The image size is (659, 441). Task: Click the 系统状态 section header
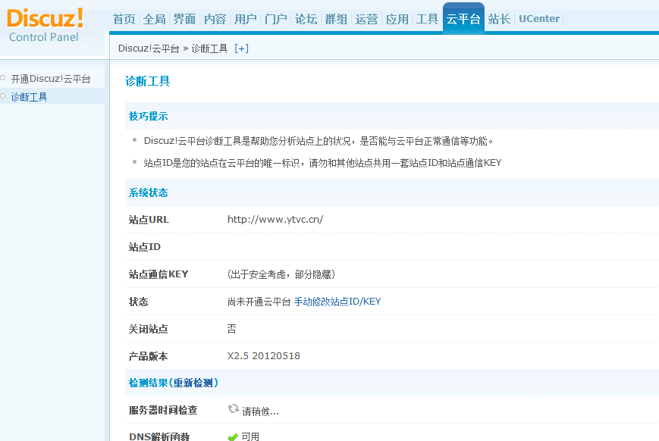tap(148, 192)
